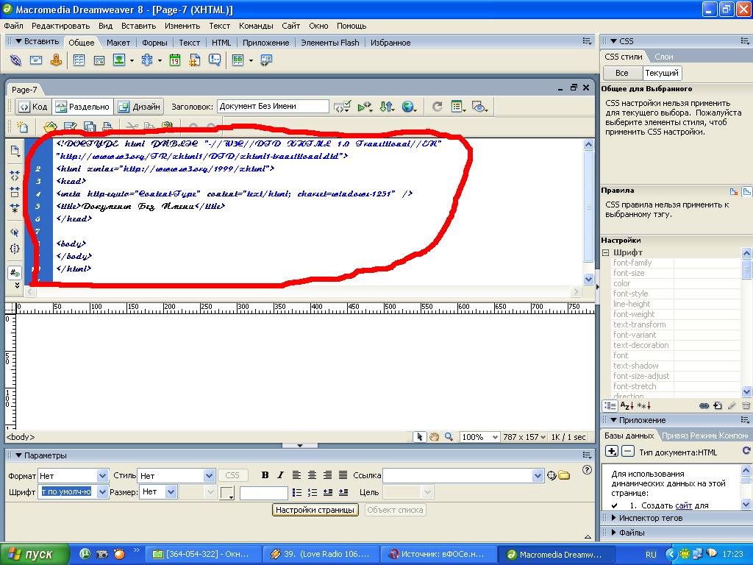Screen dimensions: 753x565
Task: Toggle Bold formatting in Parameters panel
Action: (x=265, y=475)
